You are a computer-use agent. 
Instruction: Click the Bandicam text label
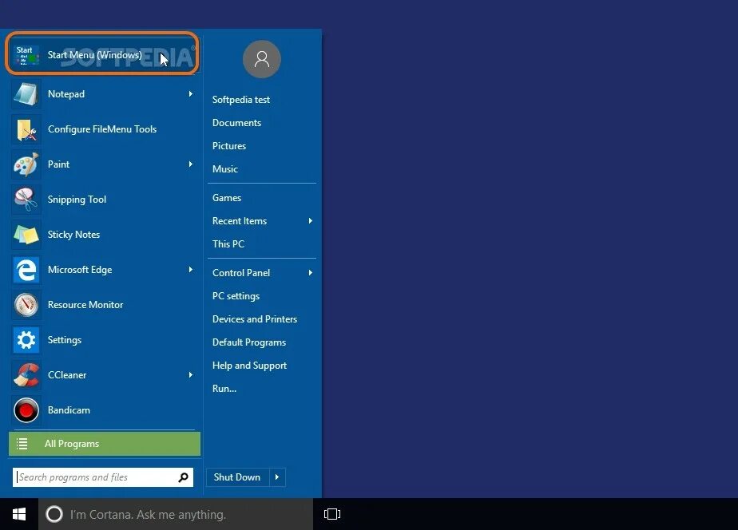pyautogui.click(x=69, y=410)
